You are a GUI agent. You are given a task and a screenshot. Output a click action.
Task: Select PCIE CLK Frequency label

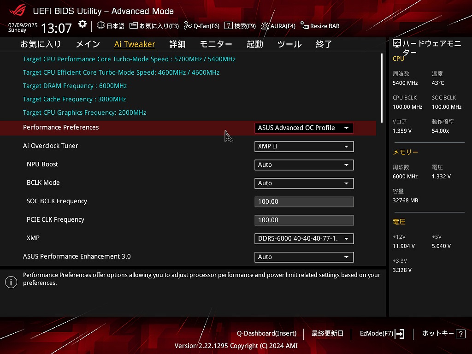pos(55,219)
